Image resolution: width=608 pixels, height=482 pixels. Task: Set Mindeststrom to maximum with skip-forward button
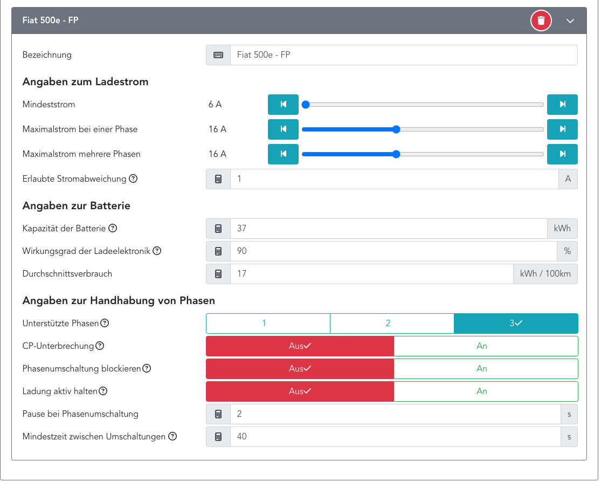tap(562, 104)
